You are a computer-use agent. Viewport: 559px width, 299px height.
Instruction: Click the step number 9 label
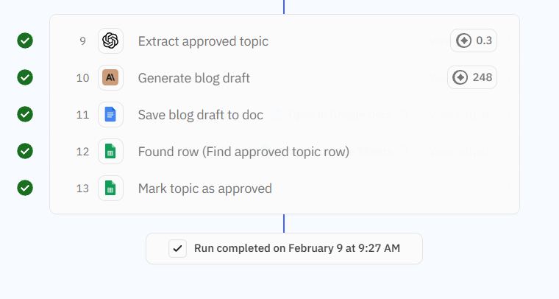point(83,41)
